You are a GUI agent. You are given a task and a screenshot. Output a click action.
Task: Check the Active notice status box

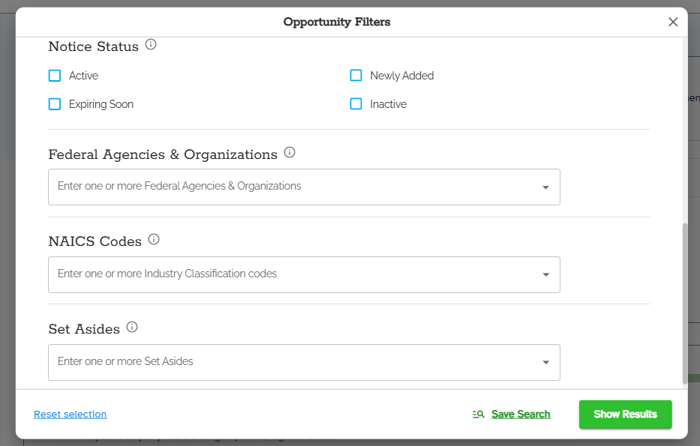click(55, 76)
